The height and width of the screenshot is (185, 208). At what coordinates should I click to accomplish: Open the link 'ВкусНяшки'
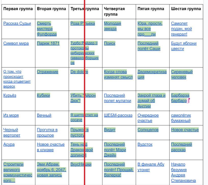point(81,164)
